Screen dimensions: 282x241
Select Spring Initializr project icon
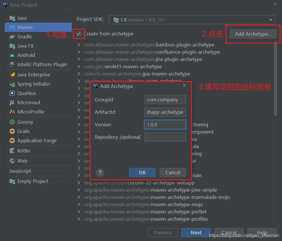pyautogui.click(x=12, y=84)
